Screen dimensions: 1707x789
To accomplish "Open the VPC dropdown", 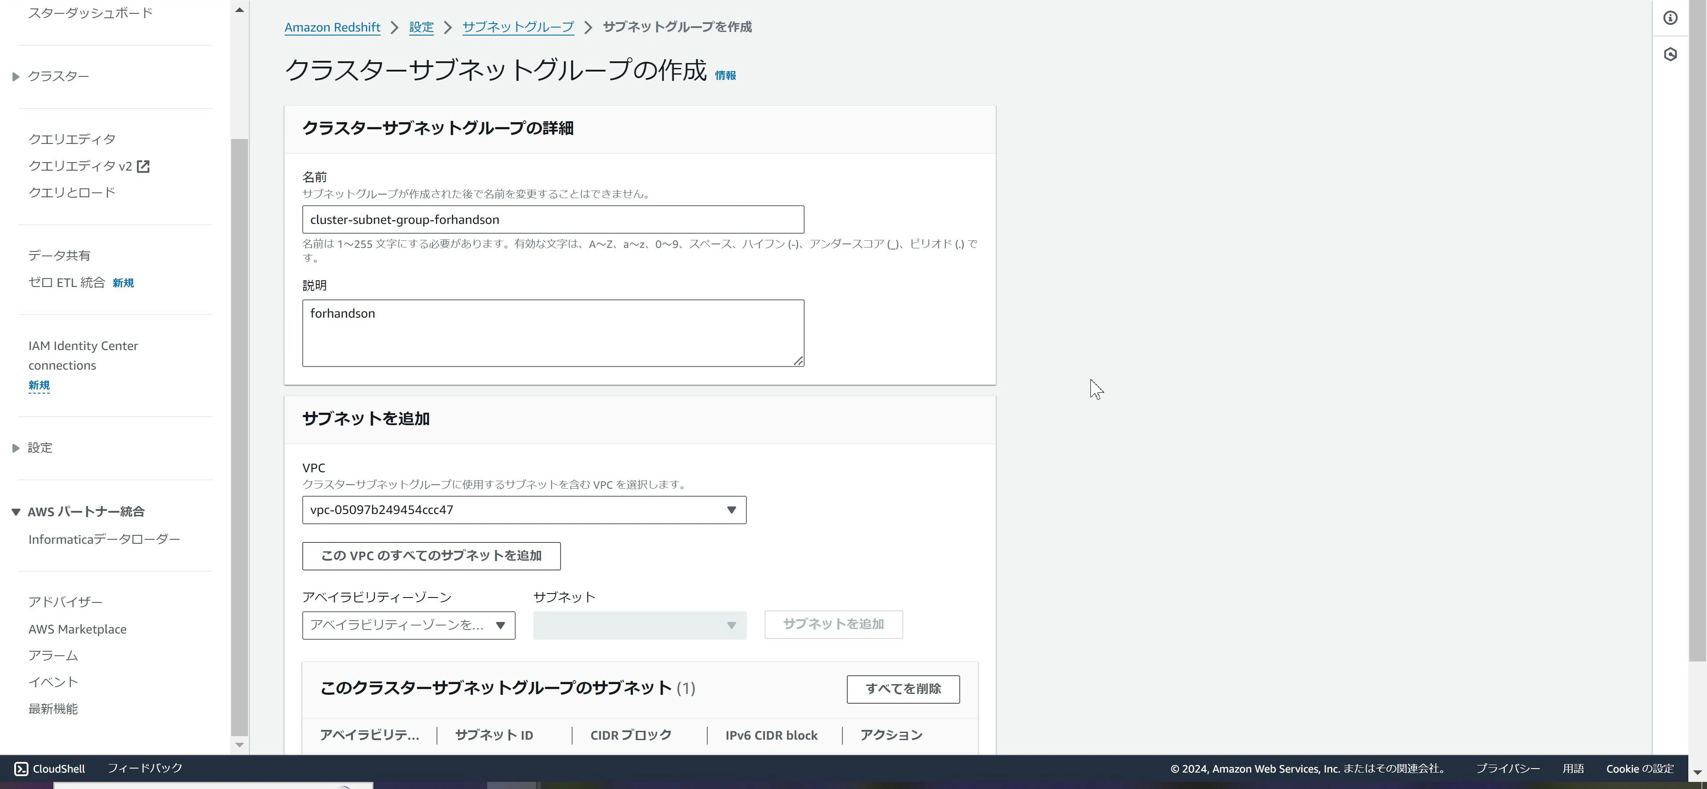I will click(x=524, y=510).
